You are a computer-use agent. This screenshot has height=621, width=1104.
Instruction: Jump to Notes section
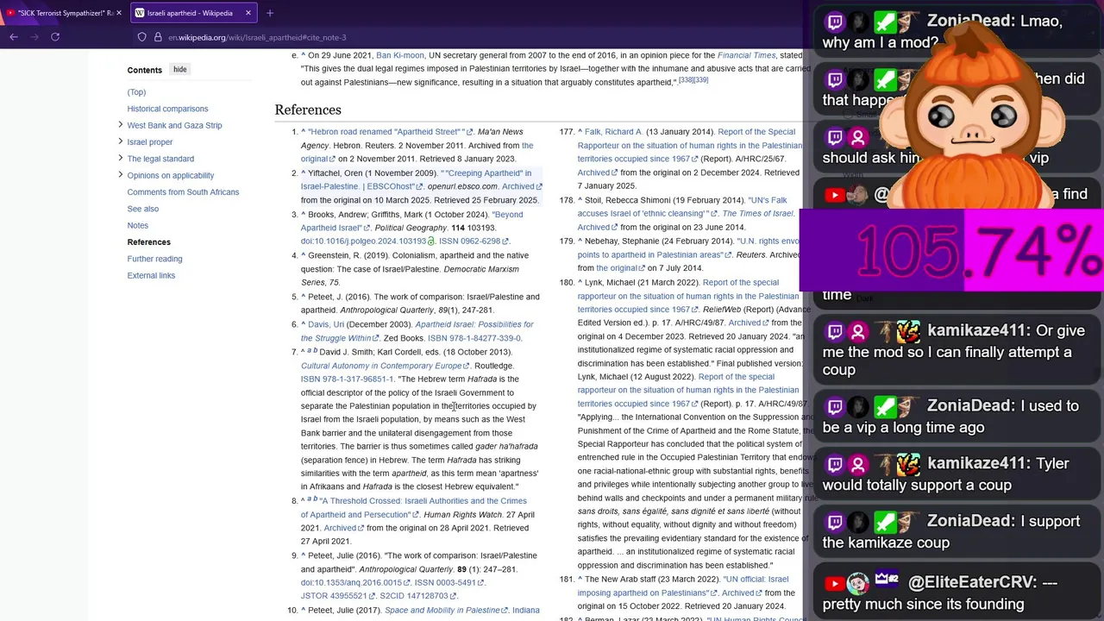(138, 225)
